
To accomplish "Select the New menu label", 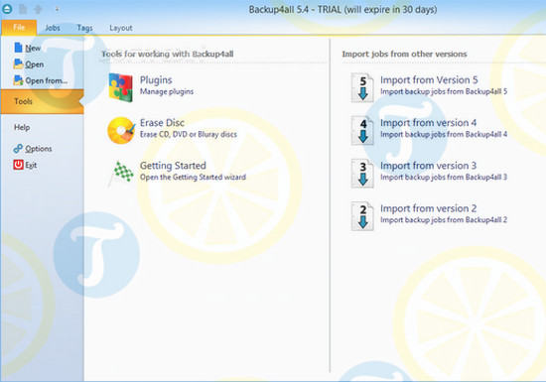I will pyautogui.click(x=33, y=48).
